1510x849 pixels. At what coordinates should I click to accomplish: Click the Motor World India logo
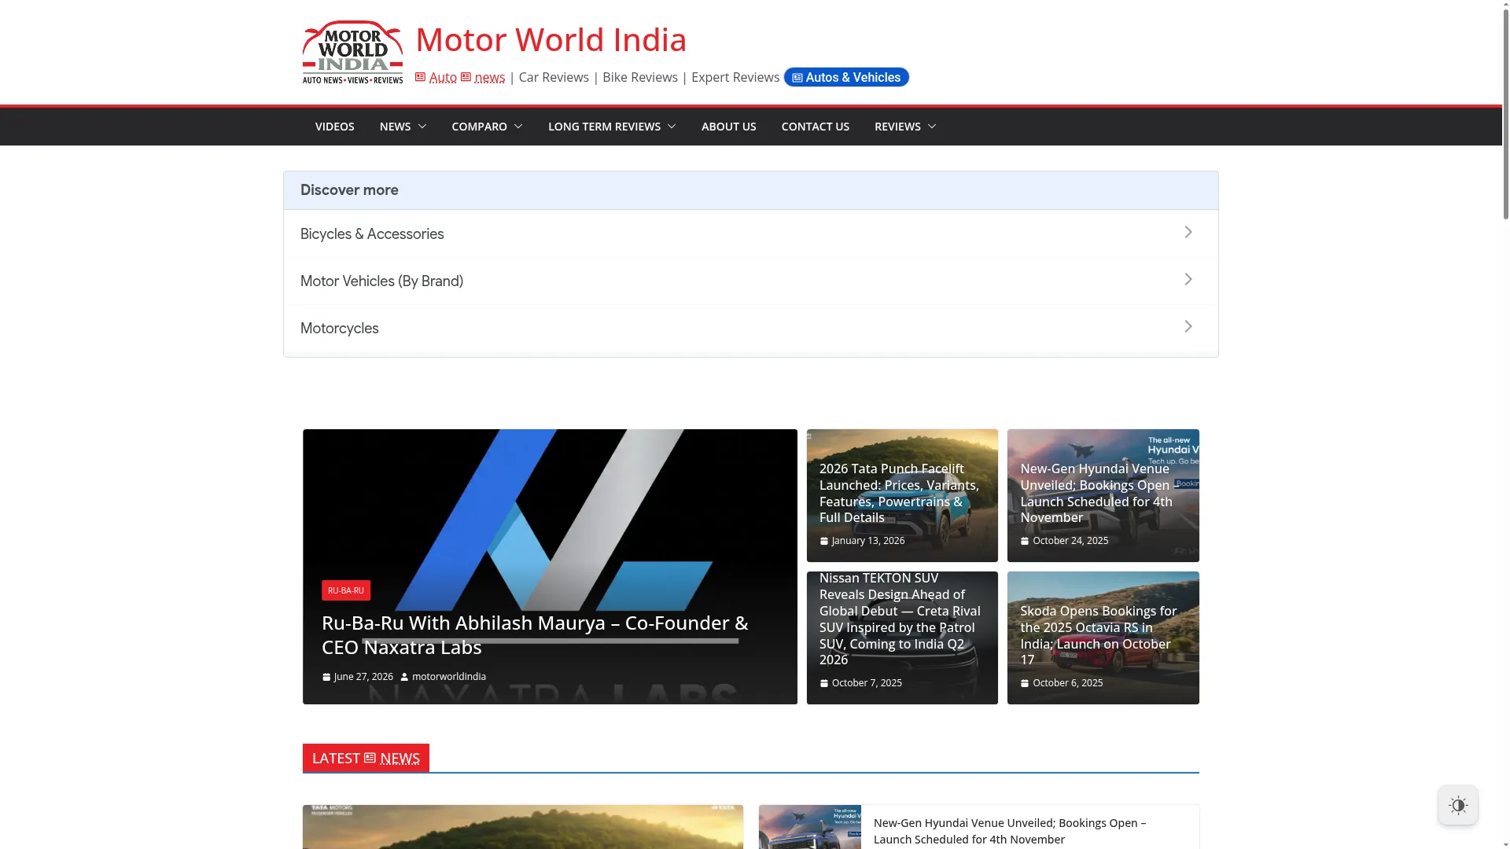[352, 52]
